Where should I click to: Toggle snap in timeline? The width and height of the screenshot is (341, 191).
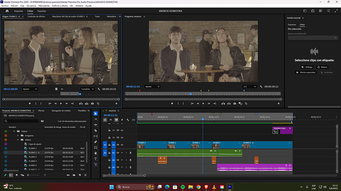point(111,120)
